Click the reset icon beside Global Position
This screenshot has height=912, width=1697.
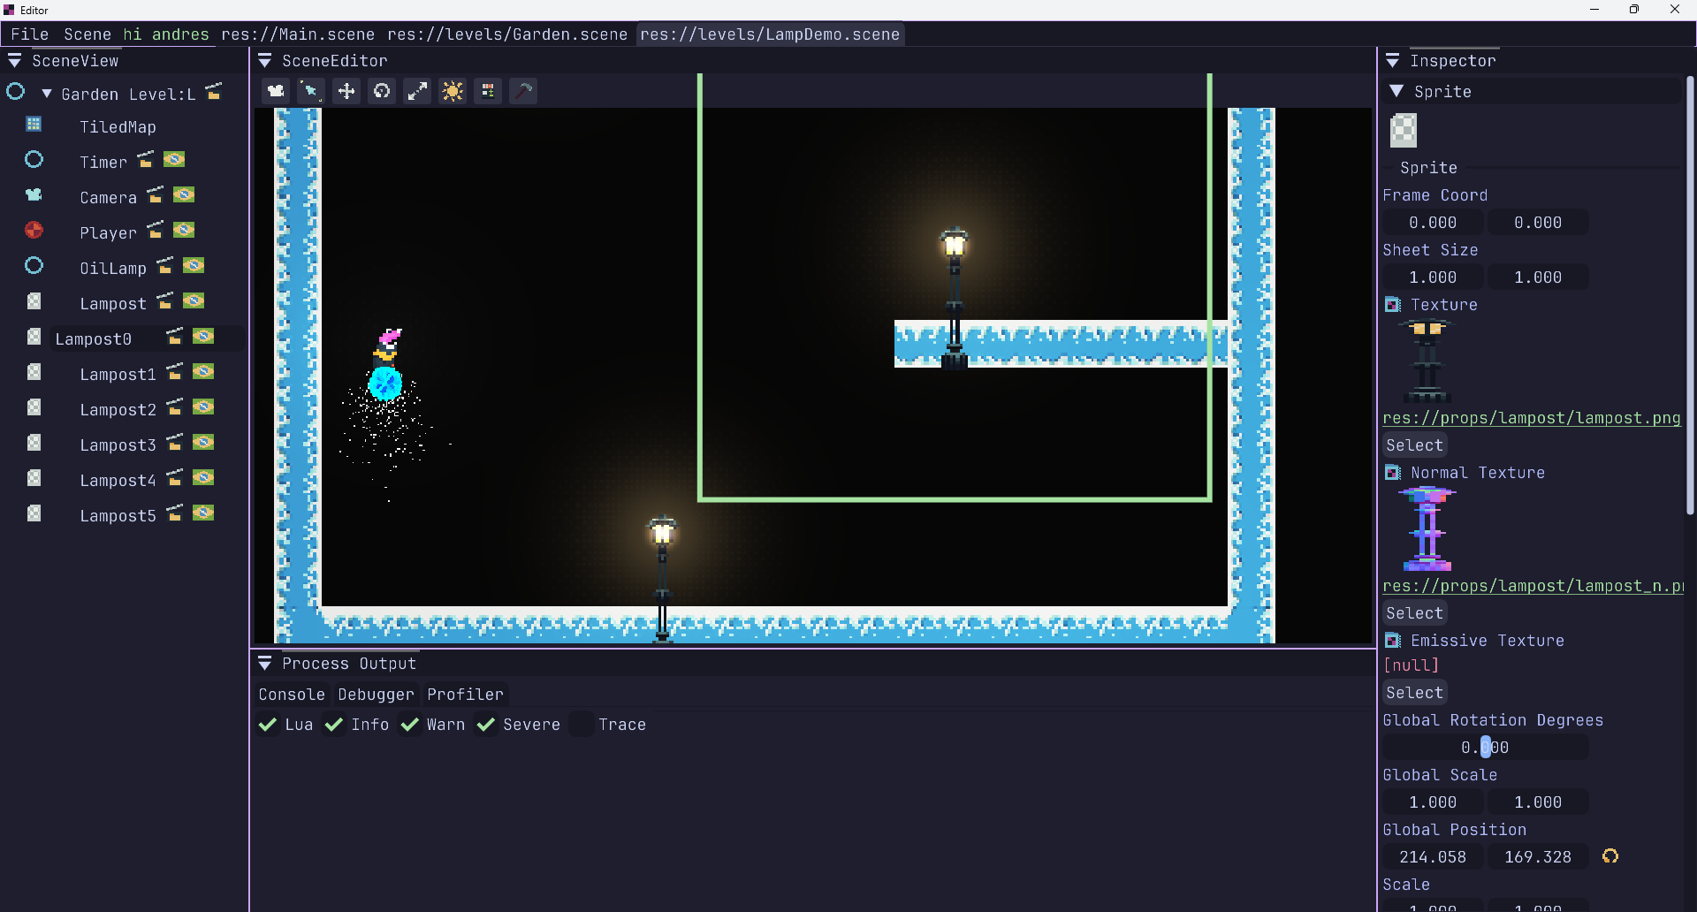[1610, 856]
